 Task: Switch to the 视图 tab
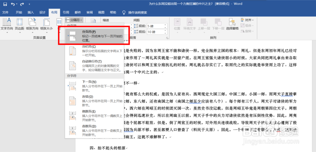101,13
